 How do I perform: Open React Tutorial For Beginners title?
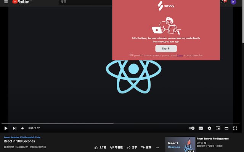pyautogui.click(x=213, y=139)
